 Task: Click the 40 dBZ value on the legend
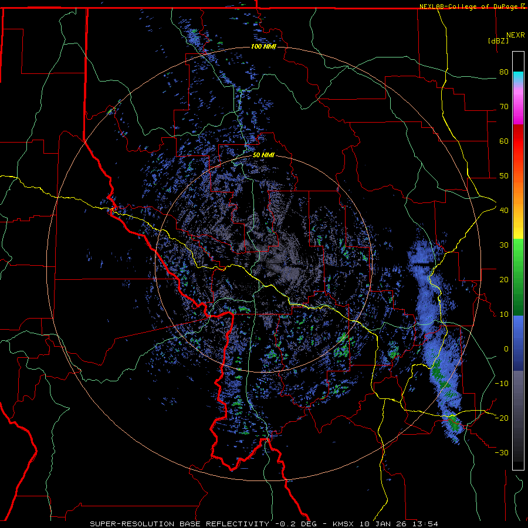(x=504, y=210)
